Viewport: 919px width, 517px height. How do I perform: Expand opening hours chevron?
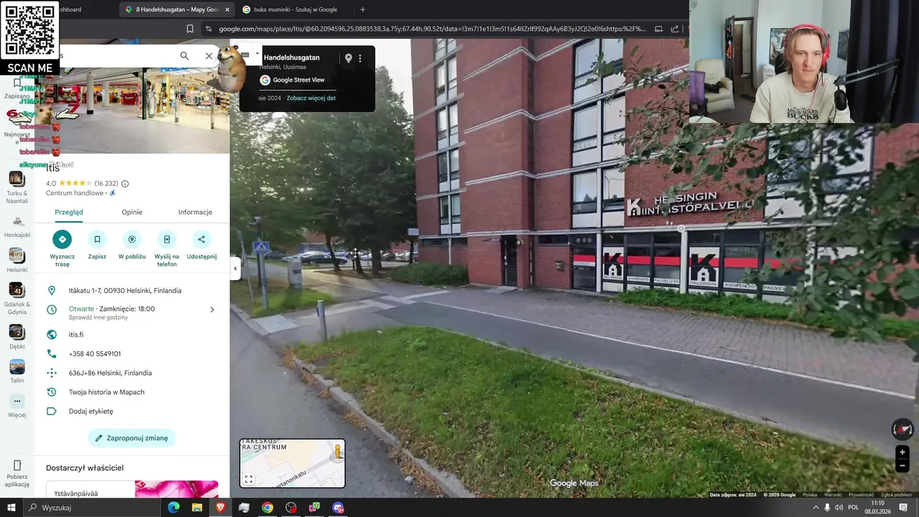(212, 309)
